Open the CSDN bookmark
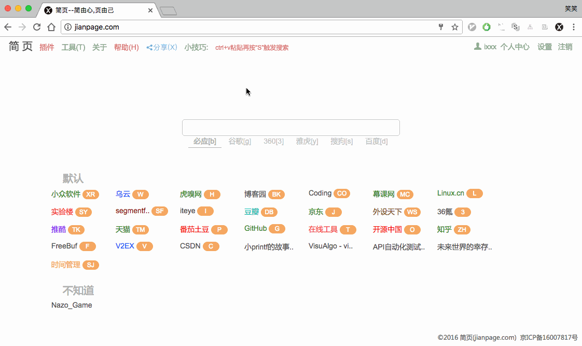Image resolution: width=582 pixels, height=346 pixels. pyautogui.click(x=190, y=246)
